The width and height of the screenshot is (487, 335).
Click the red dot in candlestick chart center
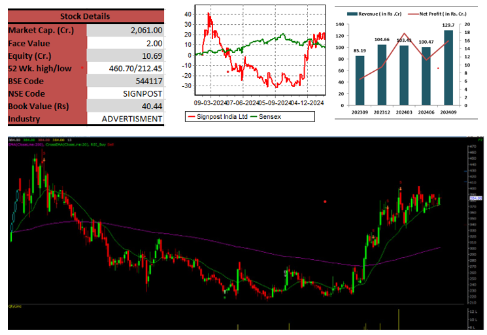click(x=325, y=202)
